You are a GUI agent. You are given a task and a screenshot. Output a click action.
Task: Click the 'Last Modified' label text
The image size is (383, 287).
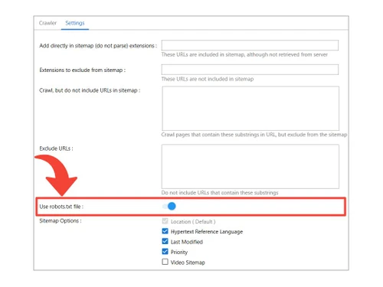(x=187, y=242)
